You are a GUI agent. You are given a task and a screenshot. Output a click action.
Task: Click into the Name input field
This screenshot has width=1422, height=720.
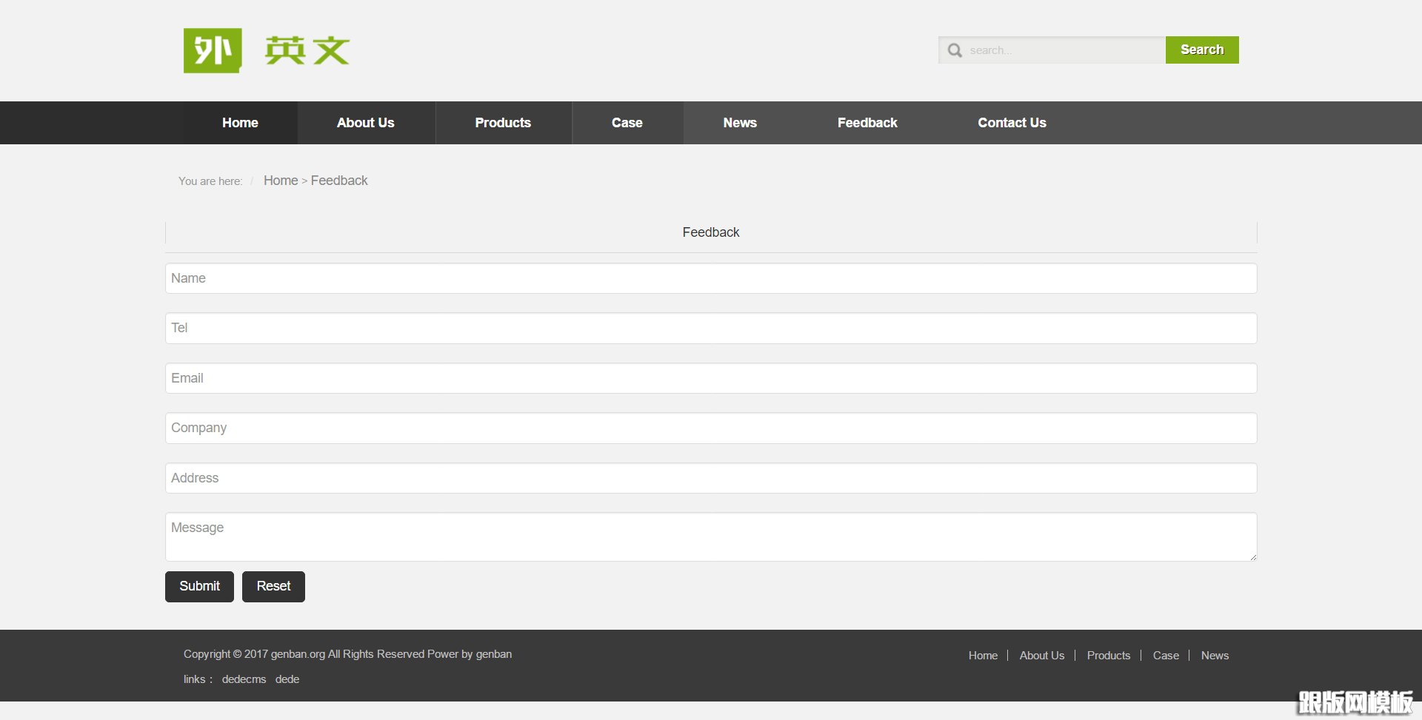point(710,278)
